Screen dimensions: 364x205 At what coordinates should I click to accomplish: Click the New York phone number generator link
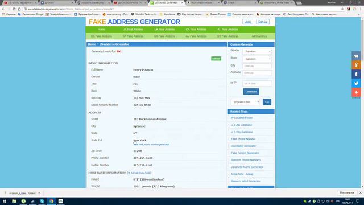(x=151, y=144)
